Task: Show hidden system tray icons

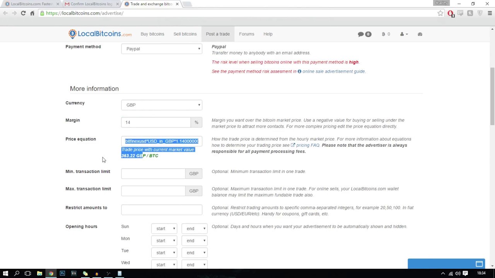Action: 443,274
